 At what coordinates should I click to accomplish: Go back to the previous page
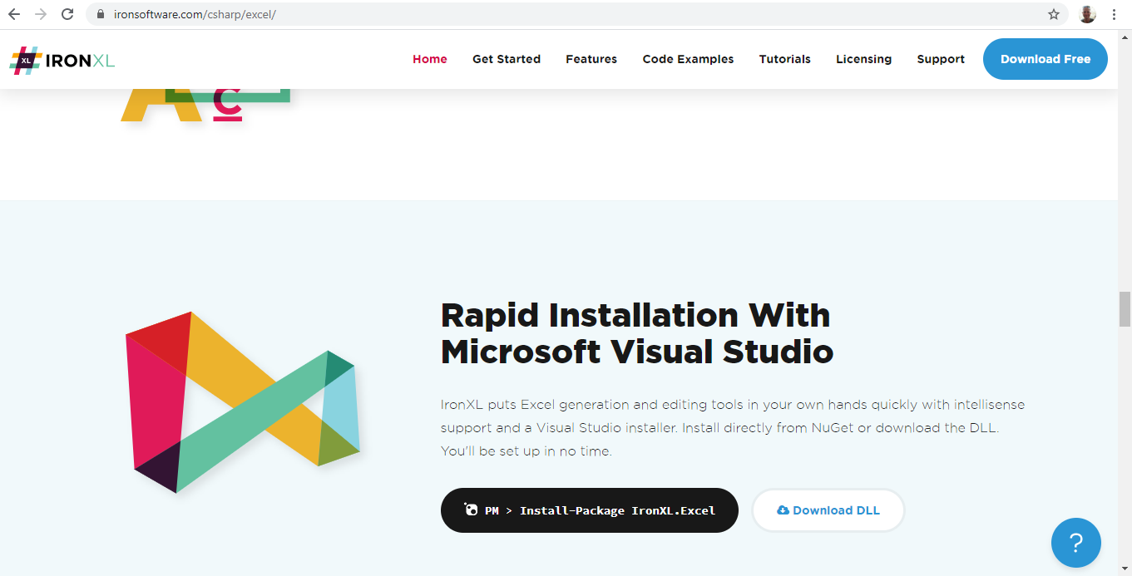[x=14, y=14]
